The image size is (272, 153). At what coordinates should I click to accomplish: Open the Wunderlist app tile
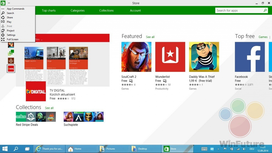[x=170, y=57]
